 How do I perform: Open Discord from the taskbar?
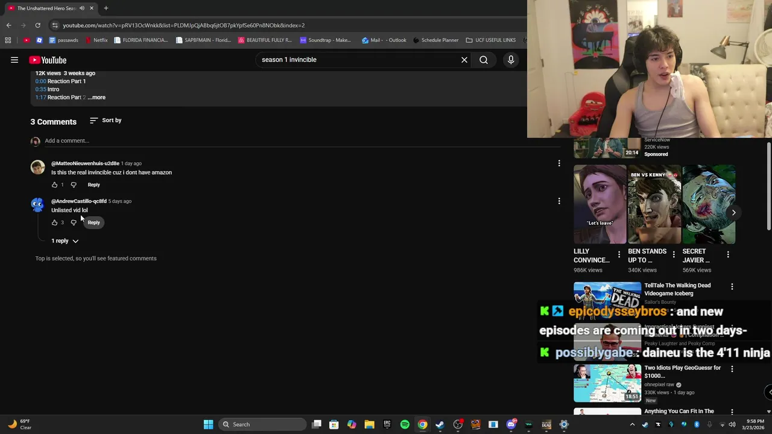point(511,424)
